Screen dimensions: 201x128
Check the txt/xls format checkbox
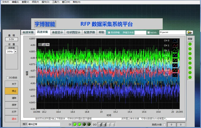click(148, 33)
